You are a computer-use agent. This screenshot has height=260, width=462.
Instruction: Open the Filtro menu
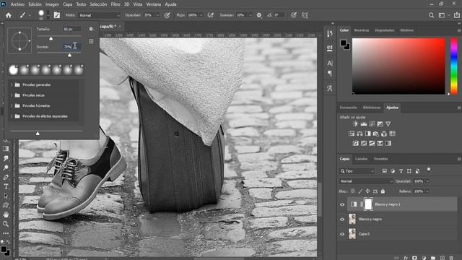pyautogui.click(x=115, y=4)
